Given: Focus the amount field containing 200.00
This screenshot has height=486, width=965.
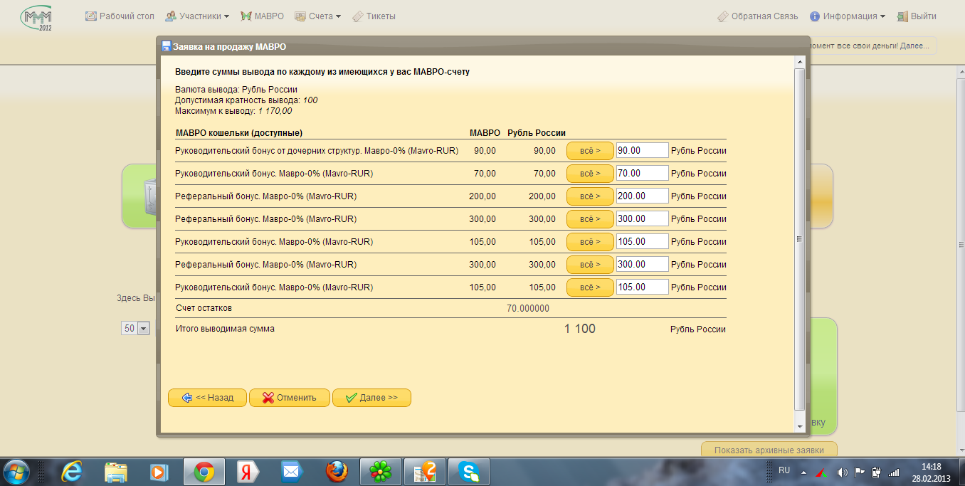Looking at the screenshot, I should point(642,196).
